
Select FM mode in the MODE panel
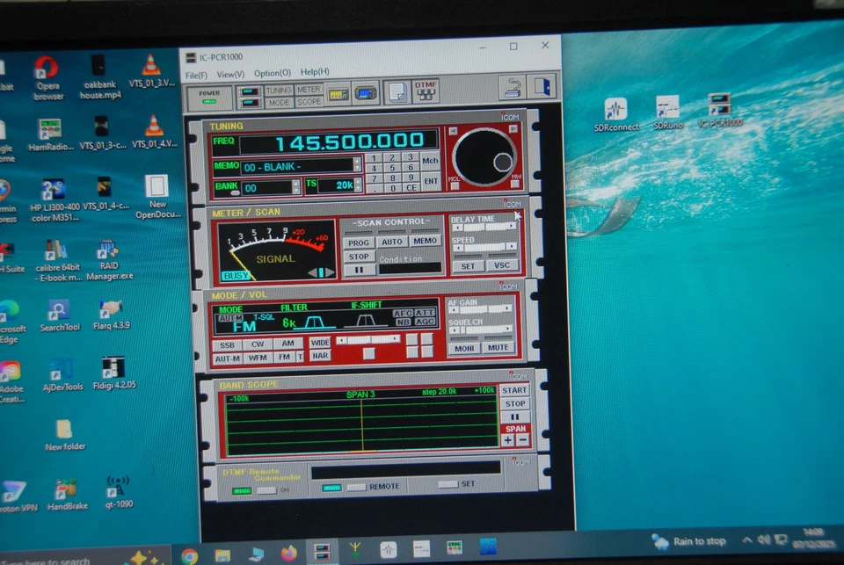(286, 356)
